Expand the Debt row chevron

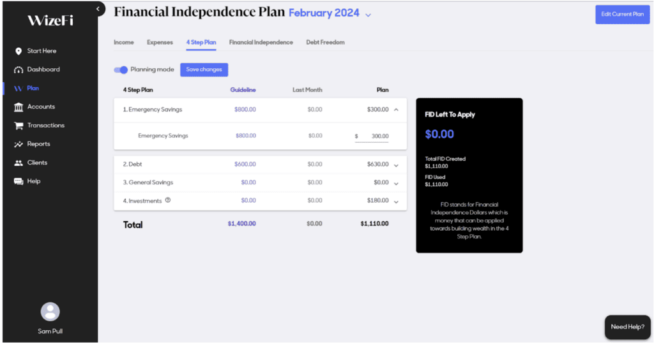[x=396, y=165]
